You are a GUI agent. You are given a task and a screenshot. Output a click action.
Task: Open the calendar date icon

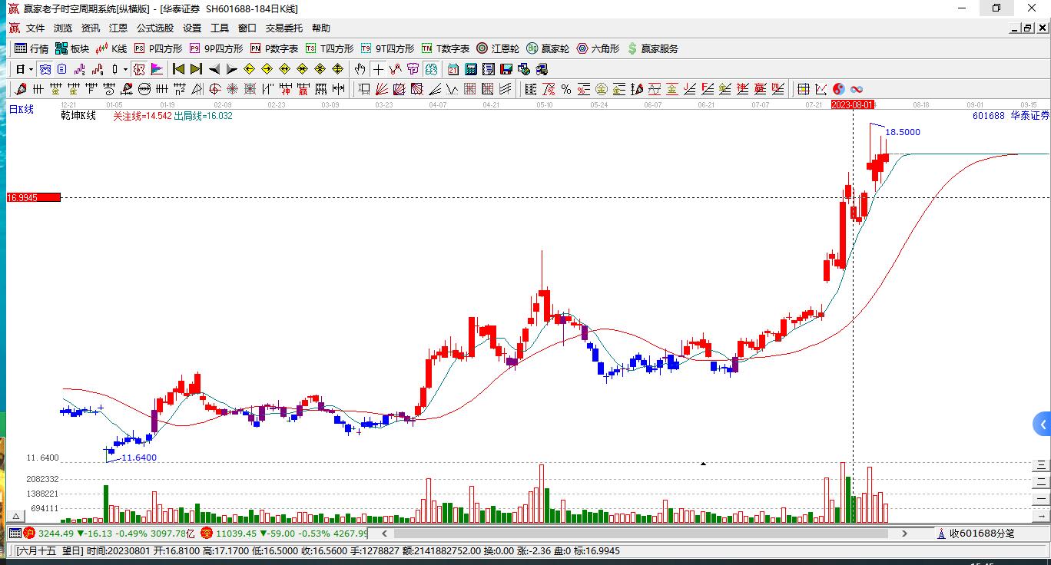453,69
